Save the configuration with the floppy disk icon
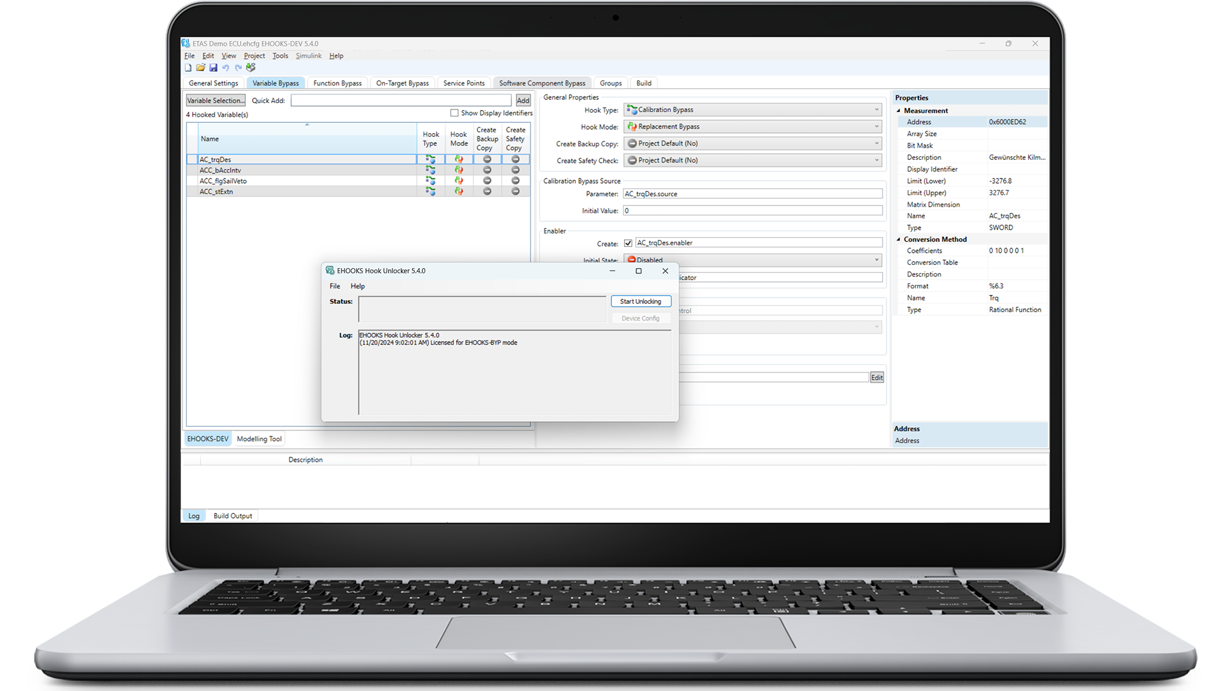The height and width of the screenshot is (691, 1229). (x=213, y=68)
